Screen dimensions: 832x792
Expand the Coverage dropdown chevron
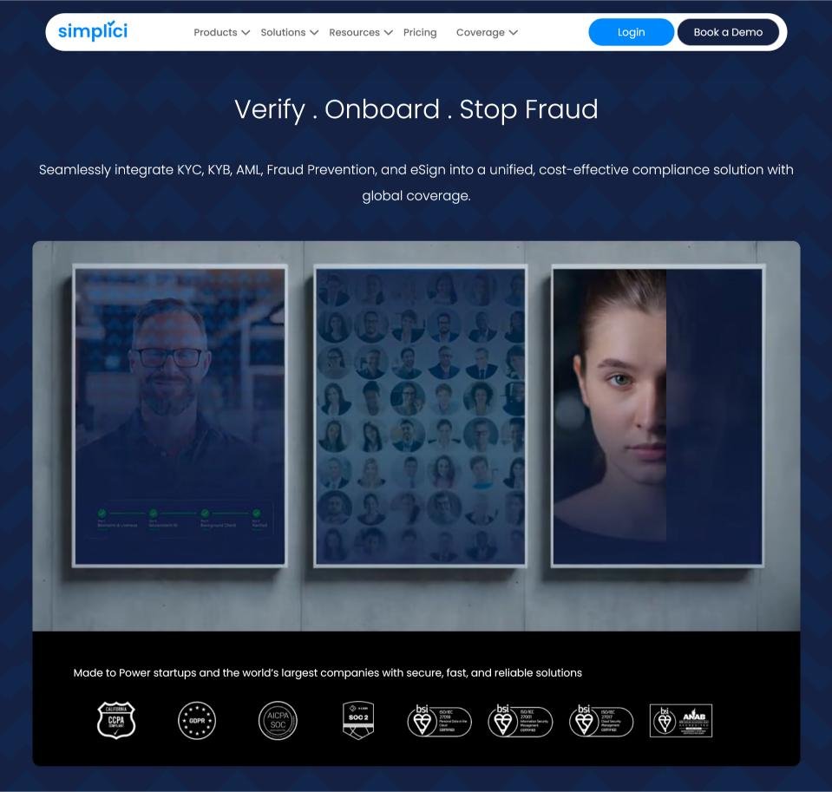coord(513,33)
